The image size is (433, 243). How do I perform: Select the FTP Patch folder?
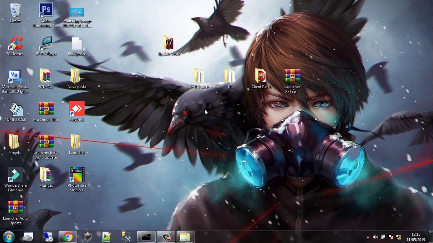pos(200,79)
